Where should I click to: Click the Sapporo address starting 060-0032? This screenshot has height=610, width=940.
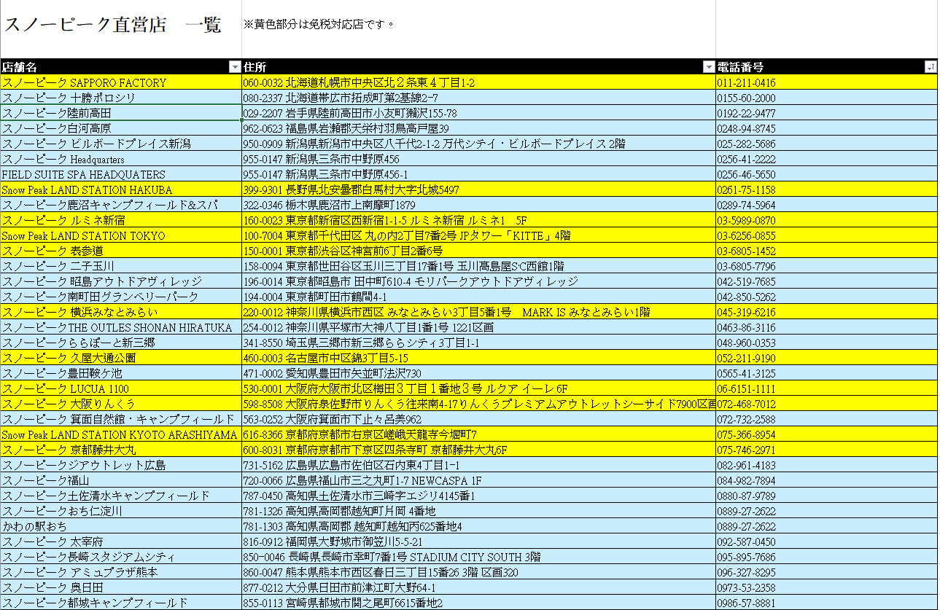point(478,83)
